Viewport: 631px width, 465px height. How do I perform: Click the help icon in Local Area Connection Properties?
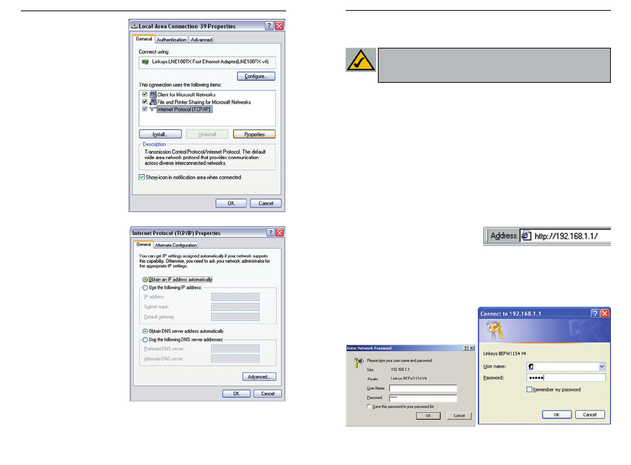(x=269, y=26)
